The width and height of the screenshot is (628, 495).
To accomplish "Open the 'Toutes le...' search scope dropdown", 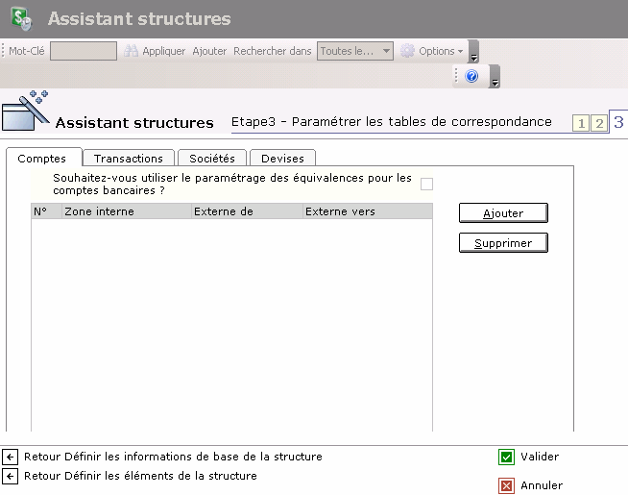I will point(355,51).
